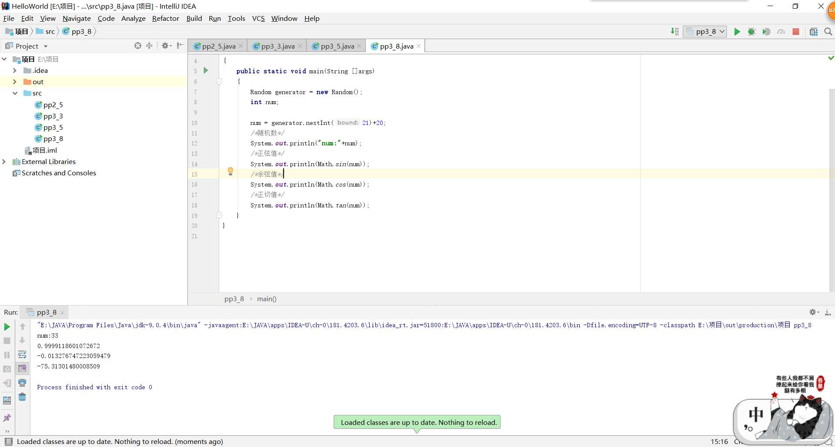835x447 pixels.
Task: Open the Refactor menu
Action: (x=165, y=18)
